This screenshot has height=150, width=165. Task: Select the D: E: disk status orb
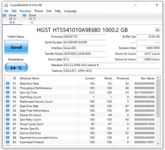pos(4,15)
